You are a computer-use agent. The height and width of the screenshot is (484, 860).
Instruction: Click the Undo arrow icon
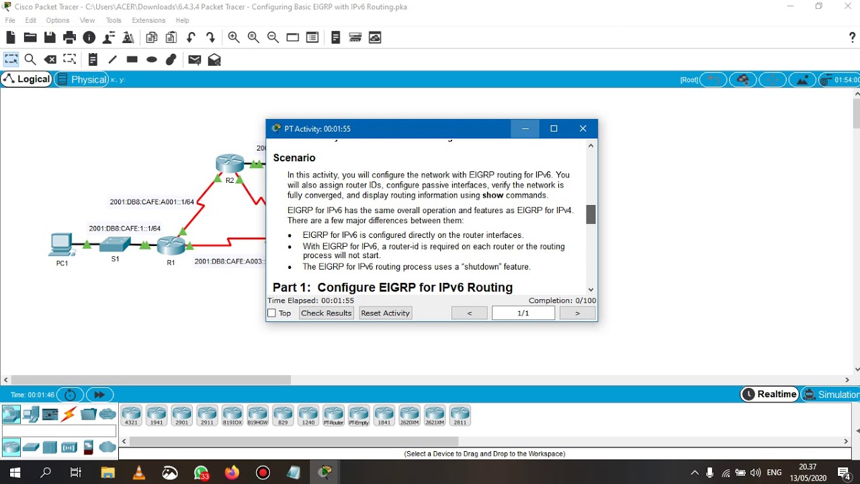click(191, 38)
